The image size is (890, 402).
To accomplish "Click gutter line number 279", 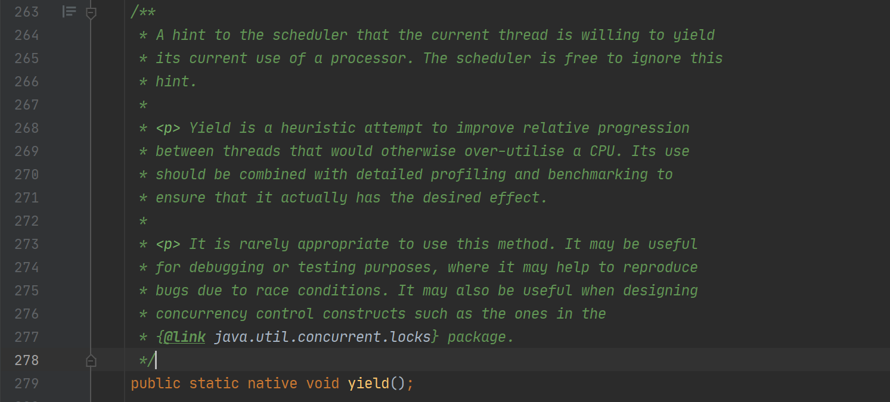I will 26,383.
